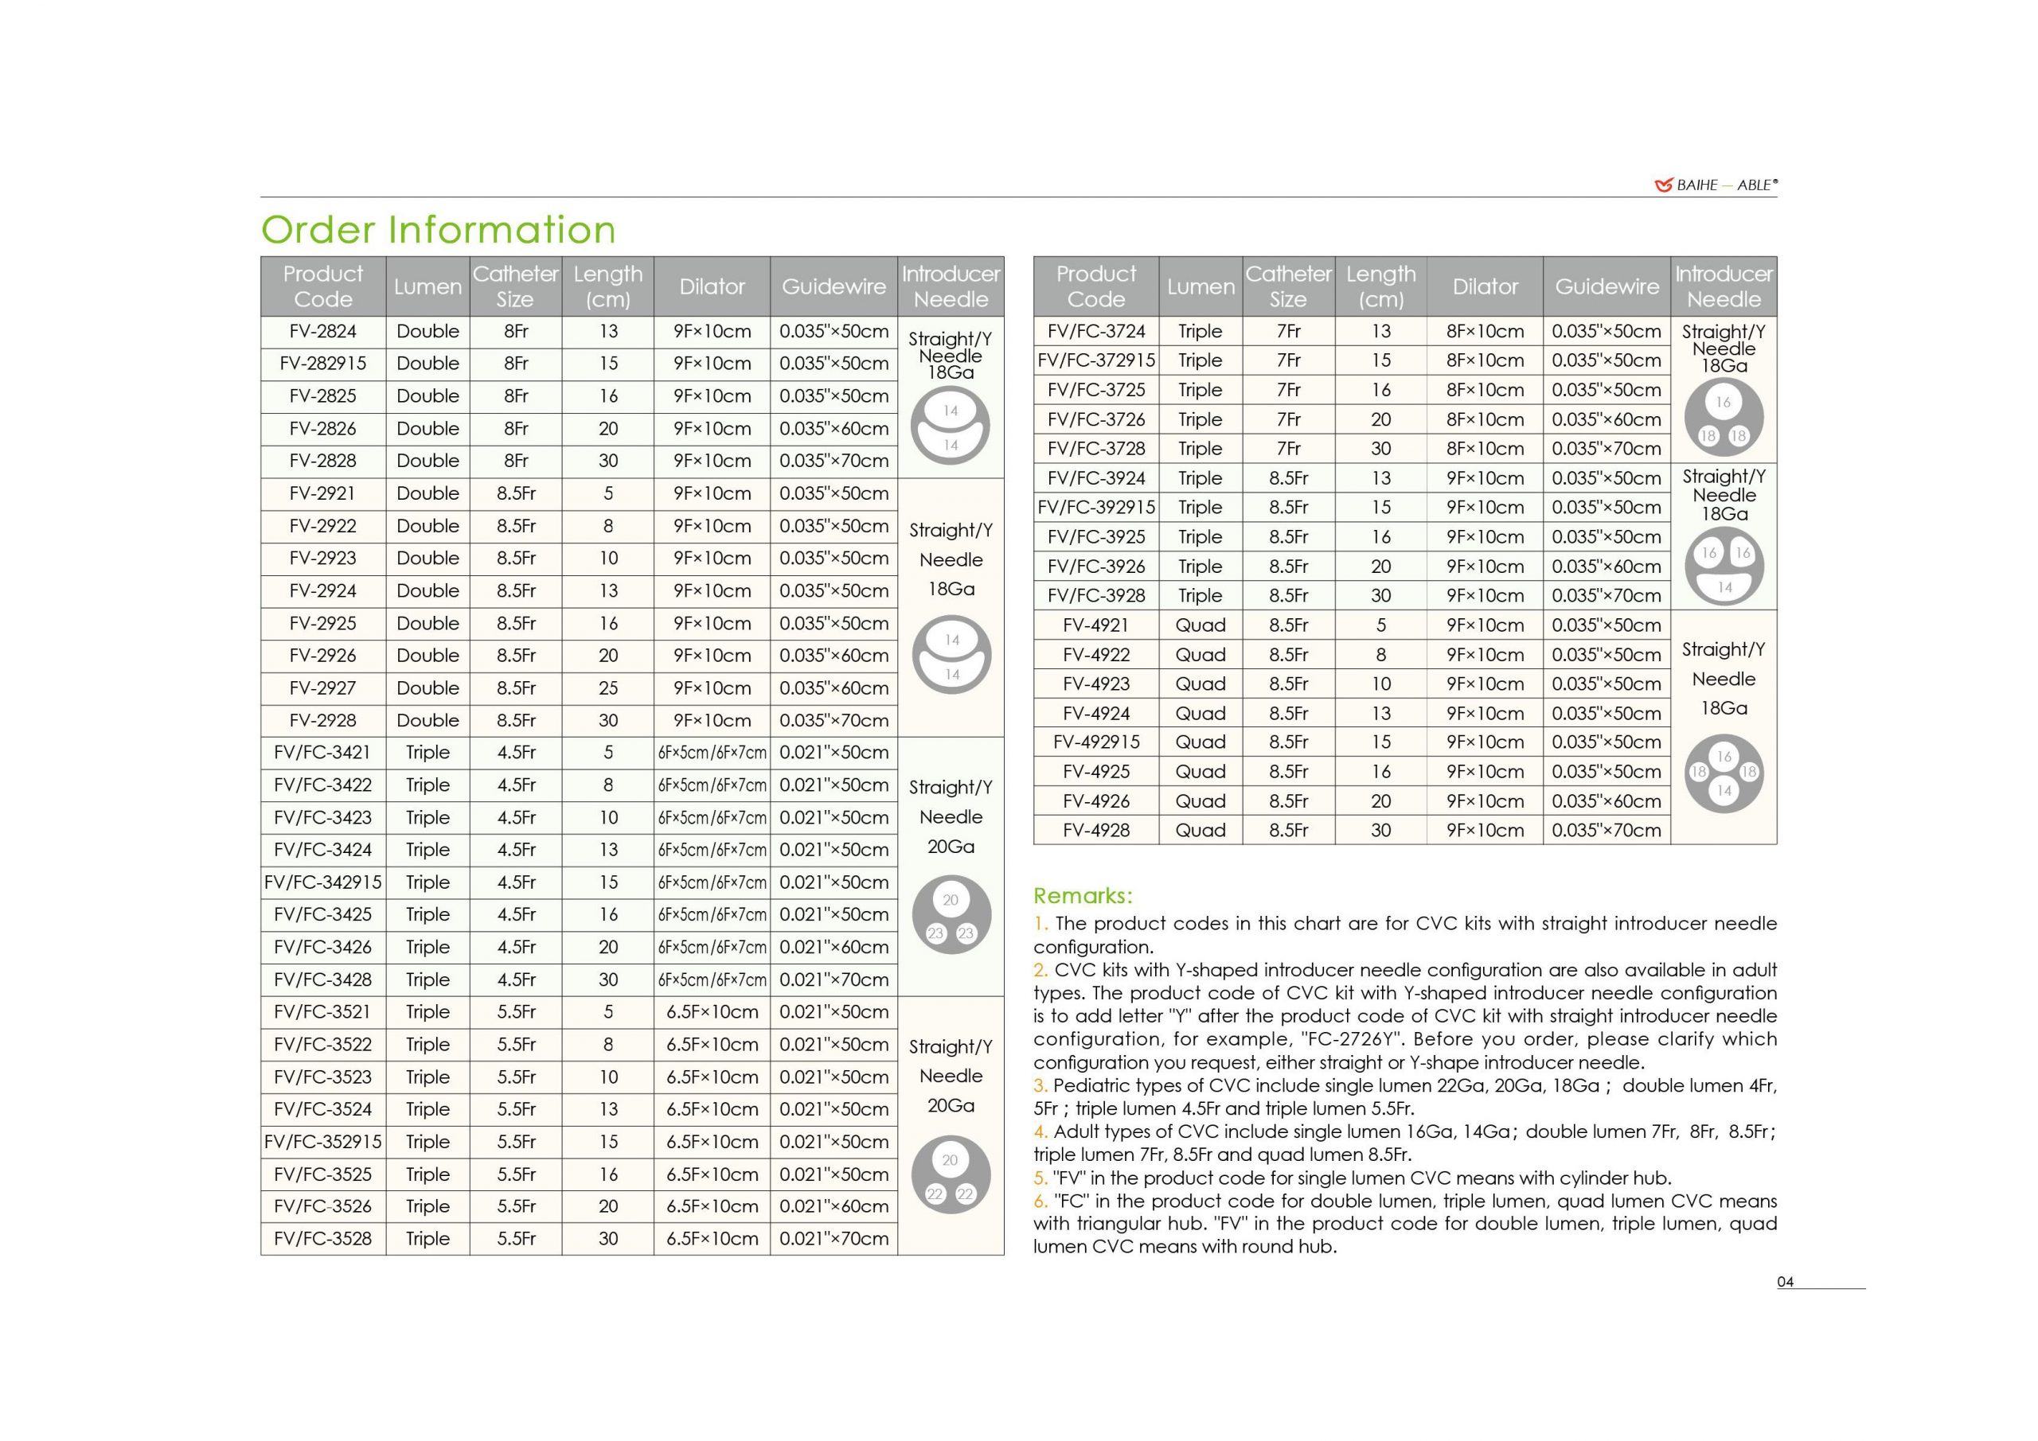This screenshot has width=2038, height=1441.
Task: Click the 8.5Fr triple lumen 16/16/14 diagram
Action: pos(1724,566)
